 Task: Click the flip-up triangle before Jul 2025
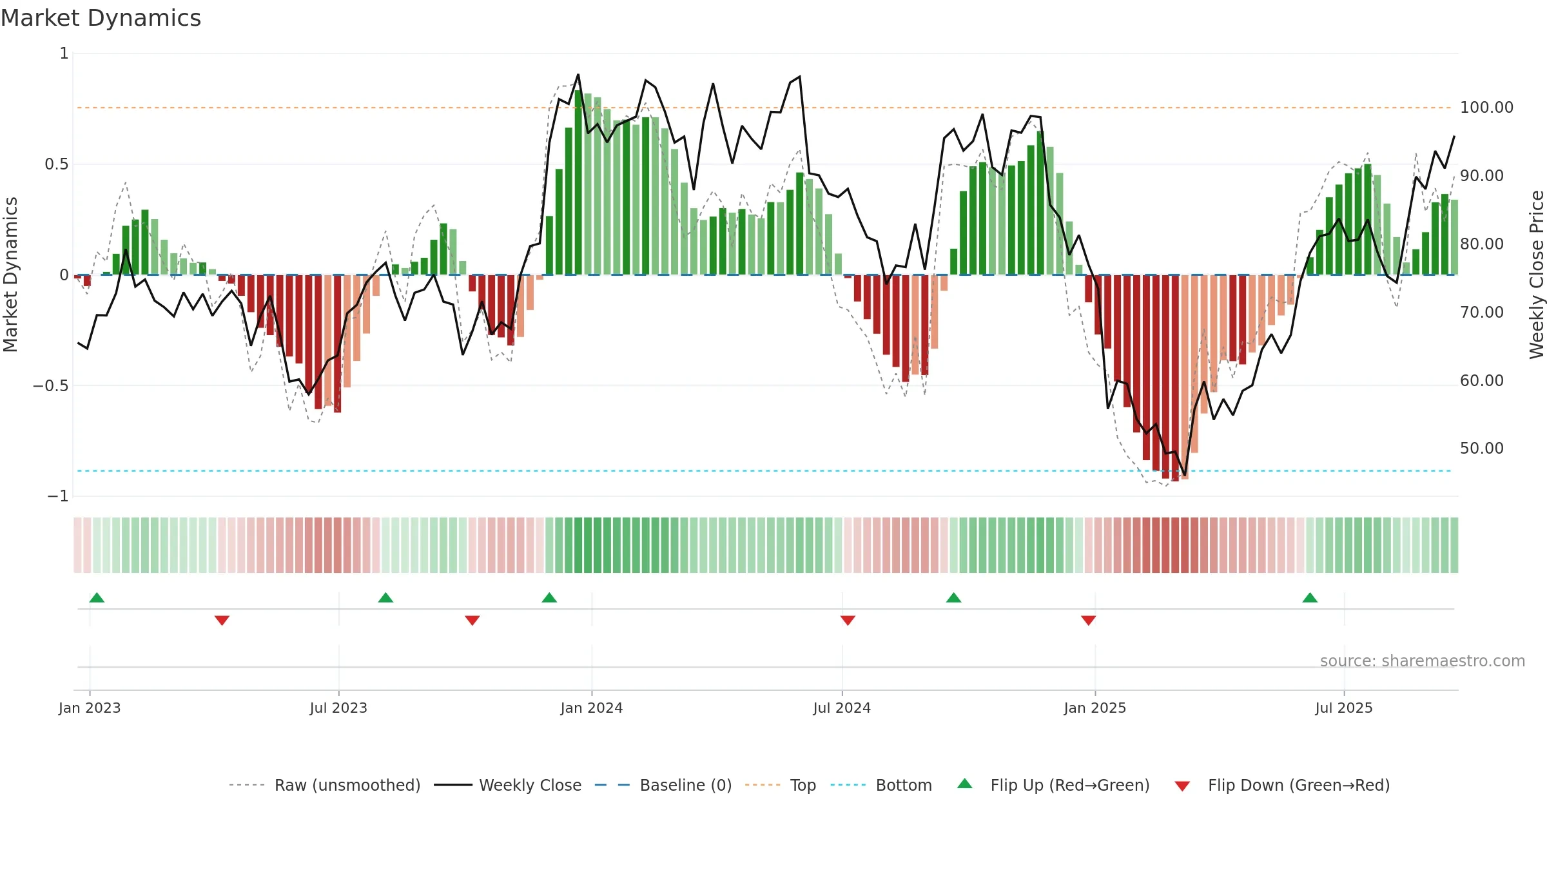1310,597
